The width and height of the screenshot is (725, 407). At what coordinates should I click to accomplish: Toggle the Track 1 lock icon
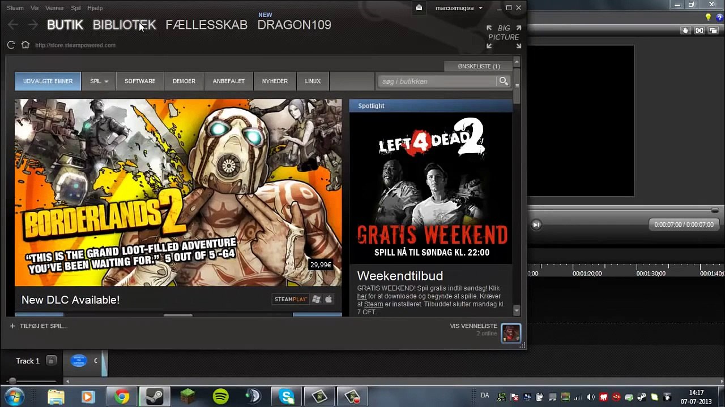[51, 361]
